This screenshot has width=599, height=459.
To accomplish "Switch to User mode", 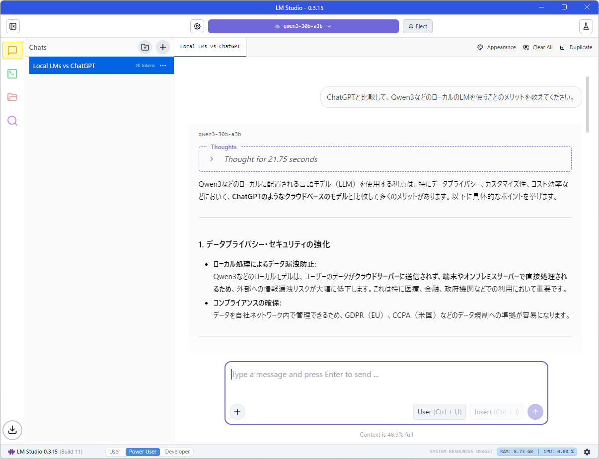I will click(x=115, y=452).
